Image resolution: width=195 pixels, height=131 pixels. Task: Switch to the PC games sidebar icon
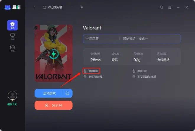(x=12, y=37)
